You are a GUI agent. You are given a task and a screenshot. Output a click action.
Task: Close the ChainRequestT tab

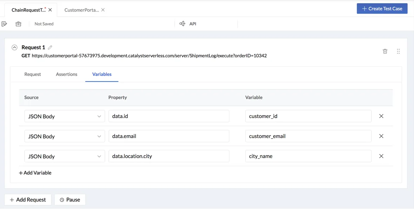50,10
